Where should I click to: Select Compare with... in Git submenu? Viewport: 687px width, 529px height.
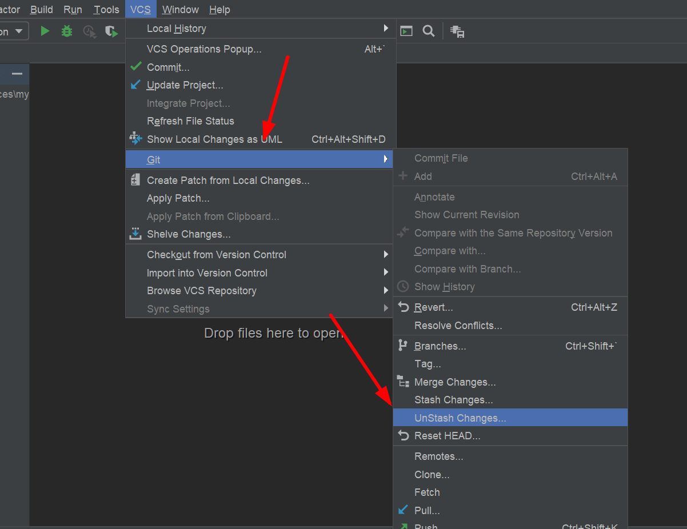pyautogui.click(x=510, y=251)
